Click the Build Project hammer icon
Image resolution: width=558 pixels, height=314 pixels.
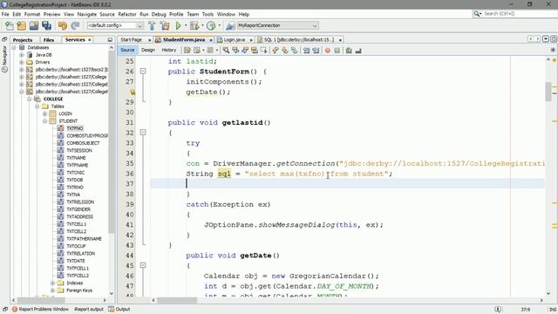[x=152, y=25]
